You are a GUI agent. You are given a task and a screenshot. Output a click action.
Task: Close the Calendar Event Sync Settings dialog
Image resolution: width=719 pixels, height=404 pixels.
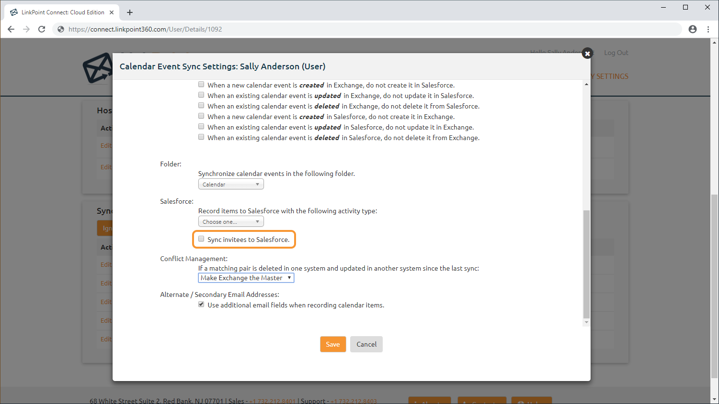pos(587,54)
